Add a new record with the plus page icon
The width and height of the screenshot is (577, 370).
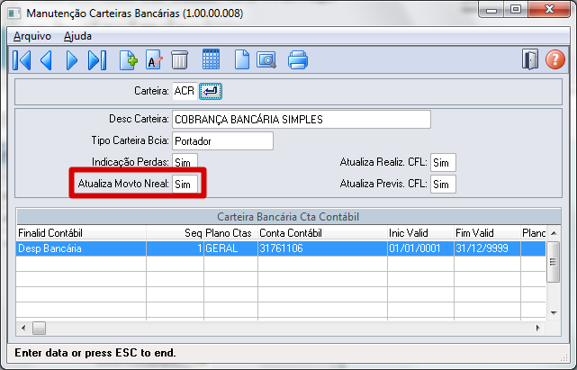(x=129, y=60)
